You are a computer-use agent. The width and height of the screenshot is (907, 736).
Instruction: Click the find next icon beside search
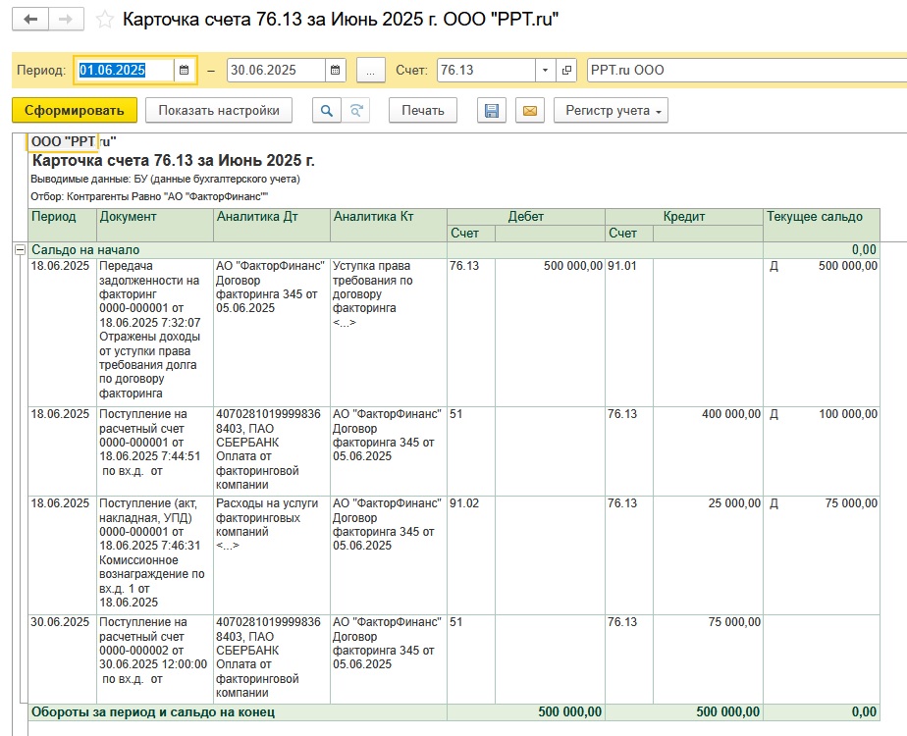355,111
